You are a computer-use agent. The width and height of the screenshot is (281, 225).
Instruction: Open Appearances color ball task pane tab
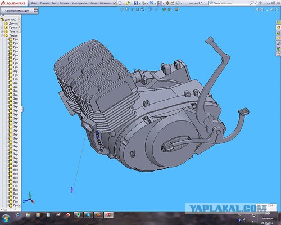click(279, 48)
